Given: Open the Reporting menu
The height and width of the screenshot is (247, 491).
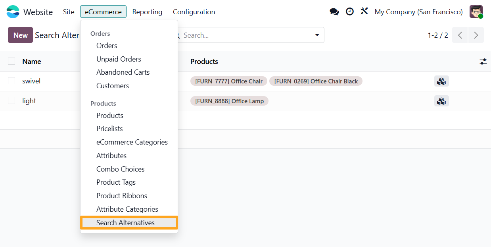Looking at the screenshot, I should pyautogui.click(x=147, y=12).
